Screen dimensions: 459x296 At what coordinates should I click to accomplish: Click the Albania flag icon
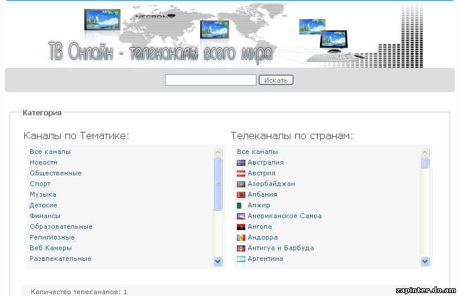coord(241,195)
